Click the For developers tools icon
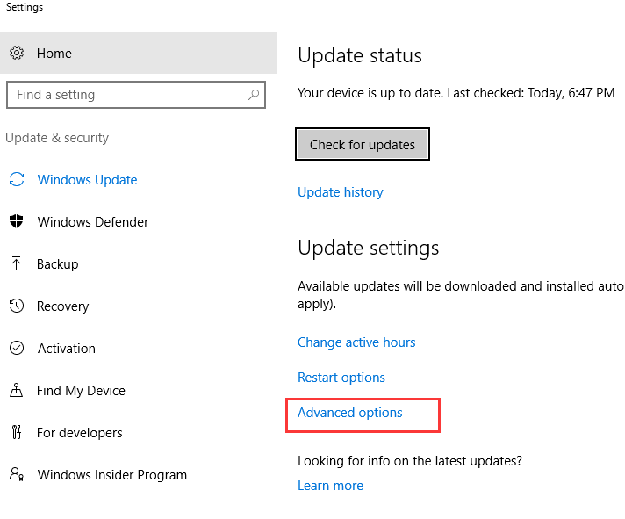Image resolution: width=625 pixels, height=519 pixels. 17,433
